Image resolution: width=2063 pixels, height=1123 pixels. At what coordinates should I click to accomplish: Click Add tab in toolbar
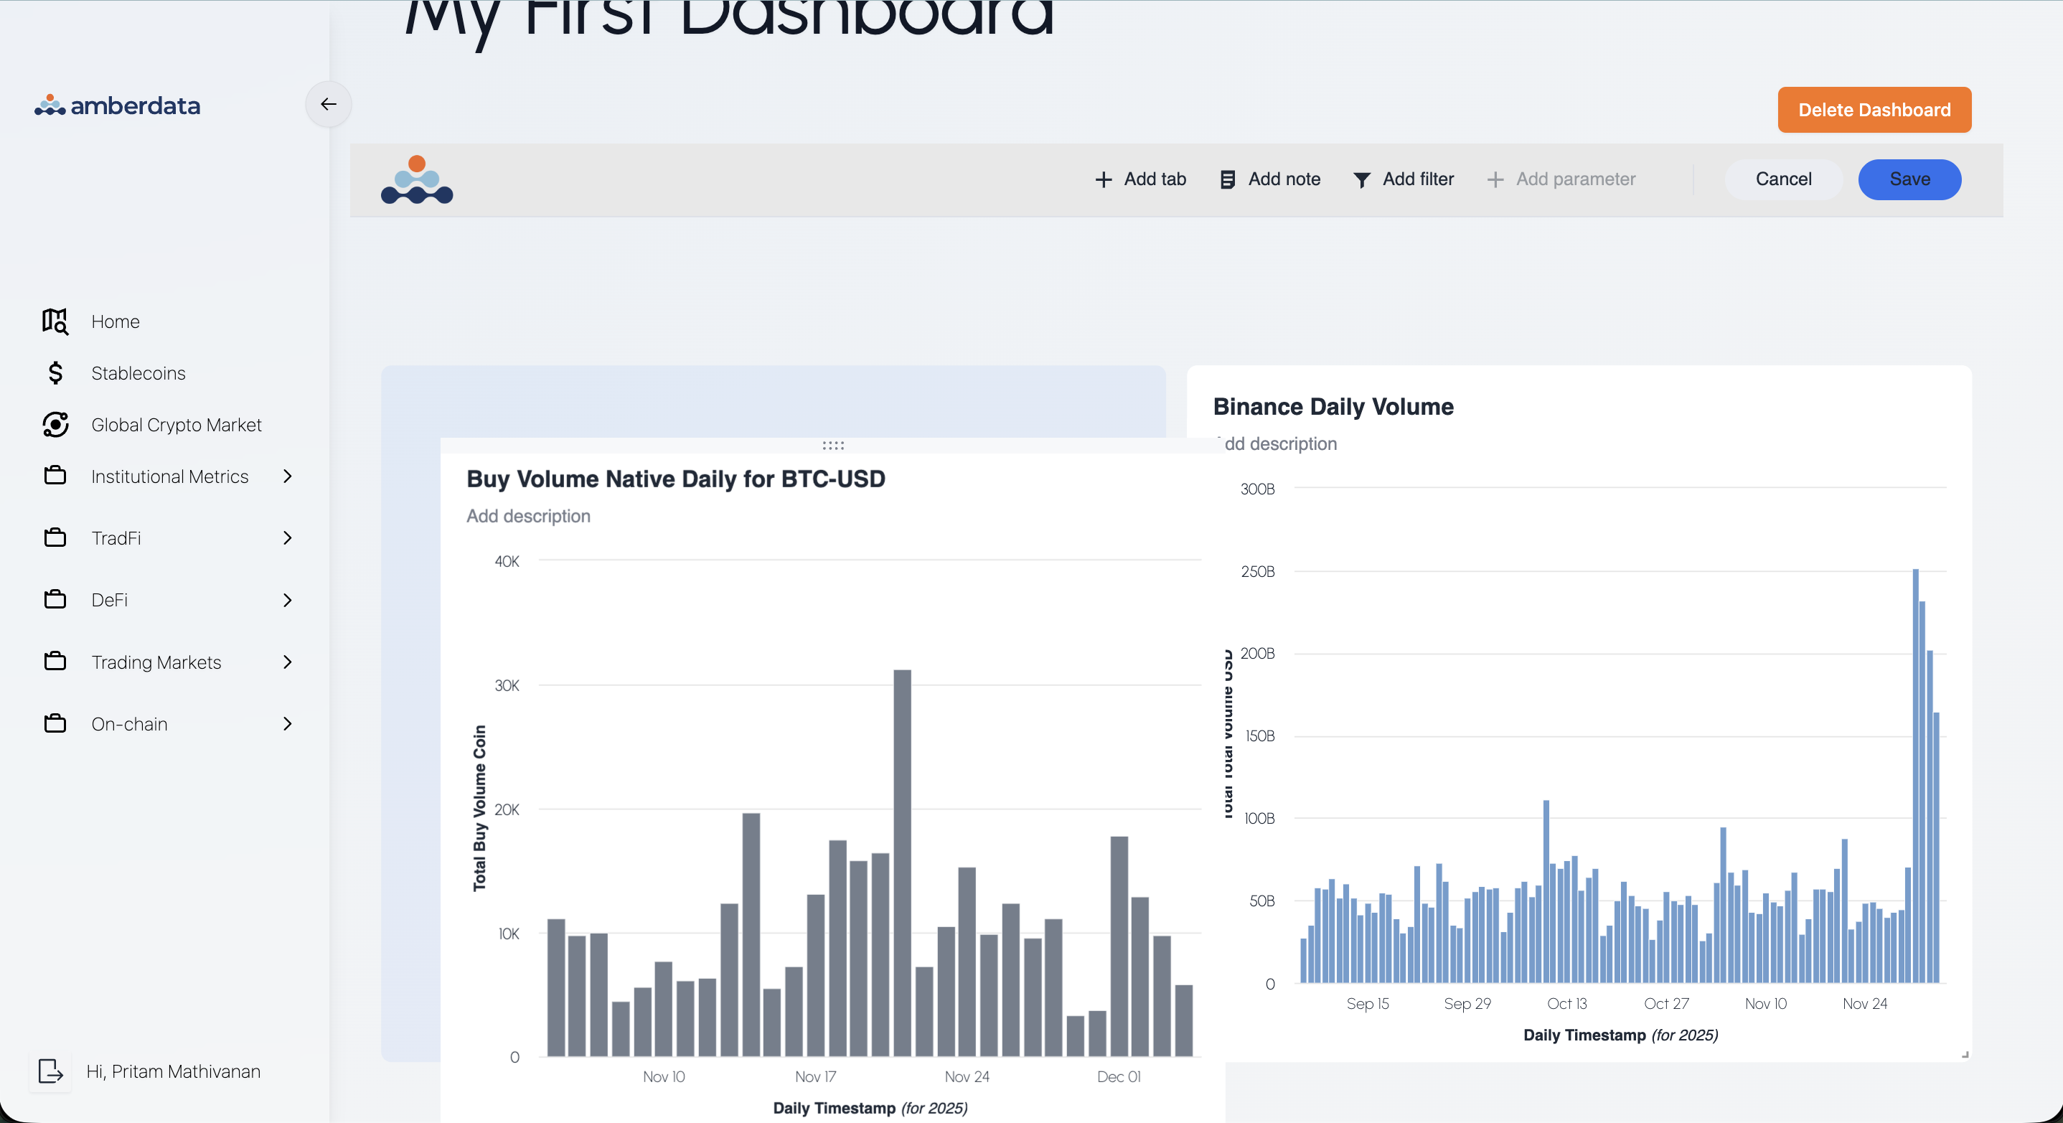[1140, 179]
